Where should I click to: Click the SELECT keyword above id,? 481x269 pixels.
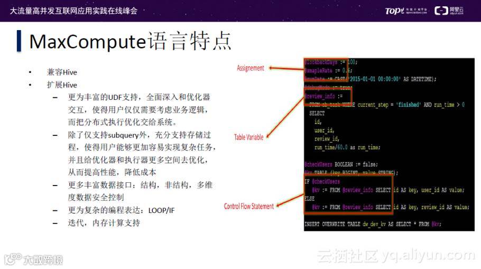pyautogui.click(x=317, y=114)
